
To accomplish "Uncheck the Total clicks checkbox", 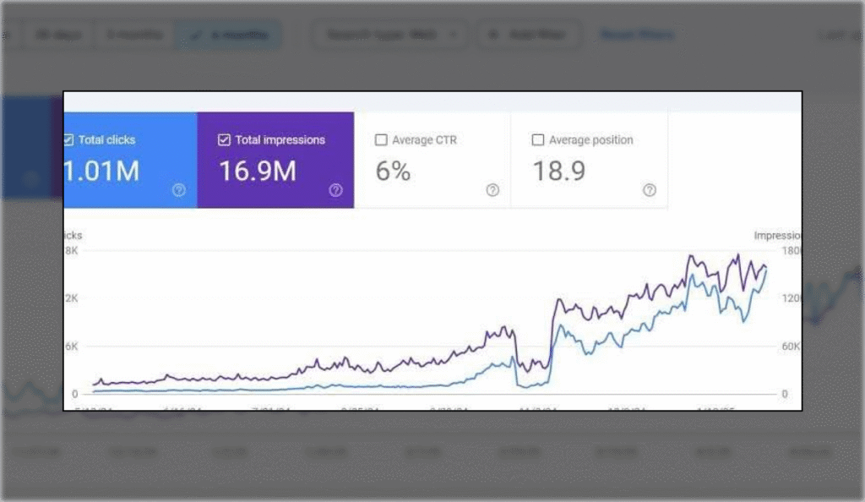I will pos(68,140).
